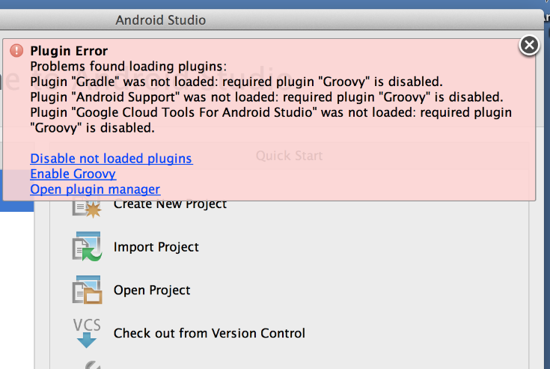Click the partially visible Configure icon below VCS
550x369 pixels.
[x=90, y=365]
